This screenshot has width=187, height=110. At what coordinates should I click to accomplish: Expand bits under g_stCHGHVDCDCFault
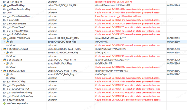pyautogui.click(x=4, y=42)
